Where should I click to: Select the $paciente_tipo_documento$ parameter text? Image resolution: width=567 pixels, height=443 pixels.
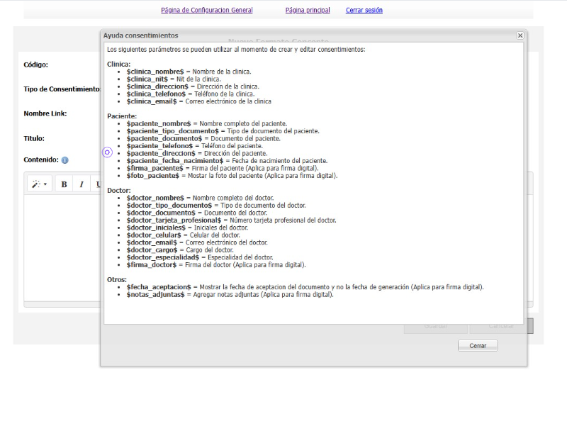(x=172, y=131)
